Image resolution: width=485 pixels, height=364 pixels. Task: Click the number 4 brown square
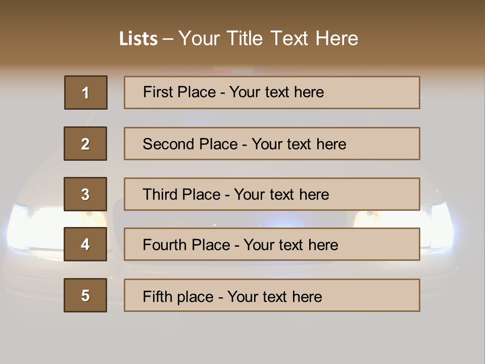tap(85, 244)
